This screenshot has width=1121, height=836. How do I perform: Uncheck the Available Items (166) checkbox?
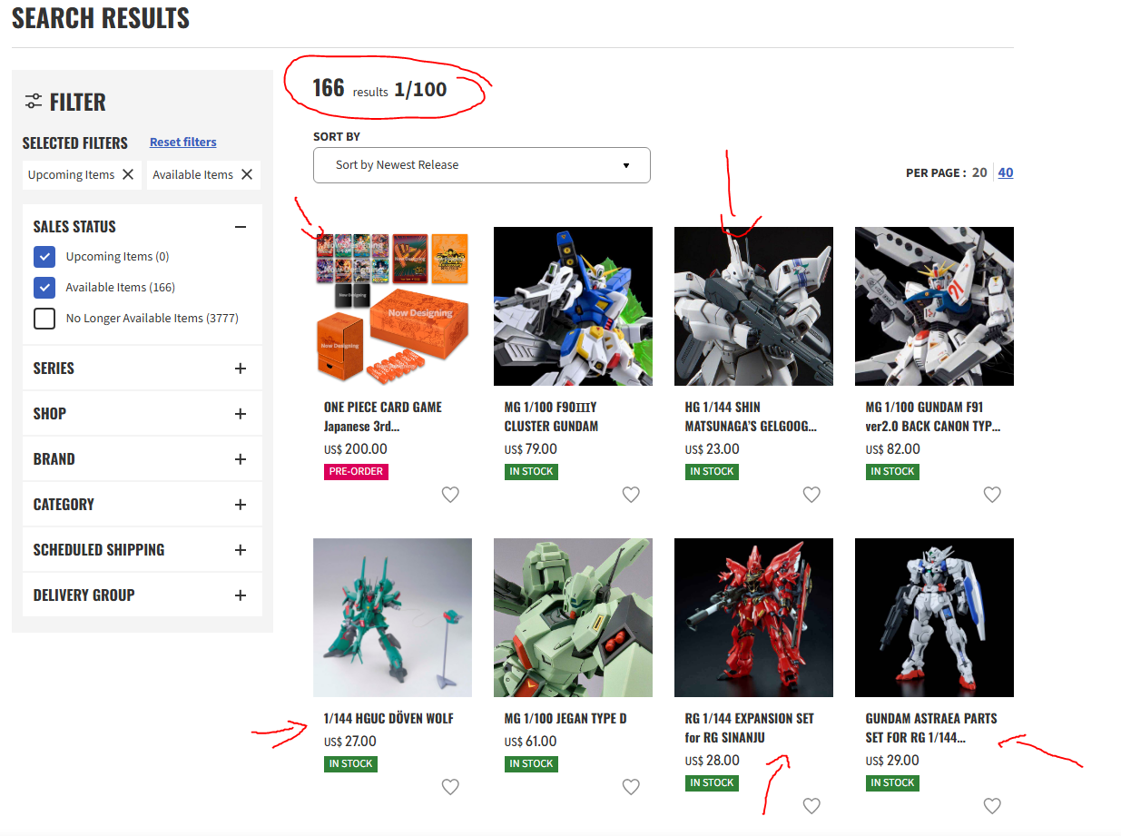click(44, 288)
